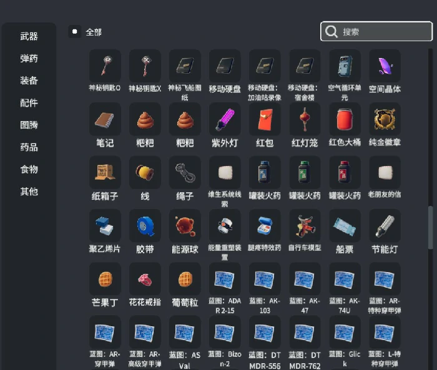
Task: Select the 节能灯 energy-saving lamp
Action: (385, 226)
